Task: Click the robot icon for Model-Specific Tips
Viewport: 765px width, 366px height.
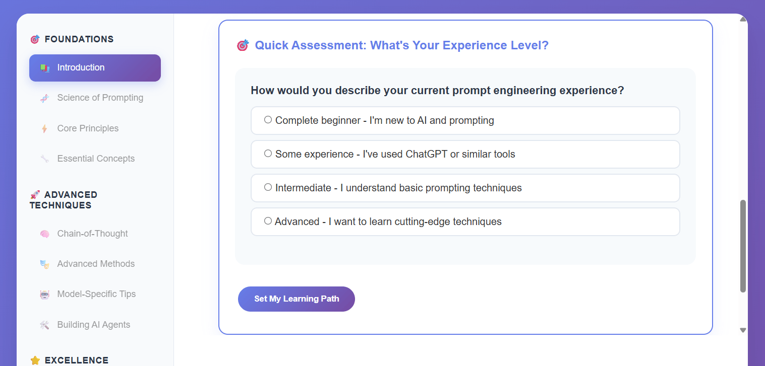Action: coord(45,295)
